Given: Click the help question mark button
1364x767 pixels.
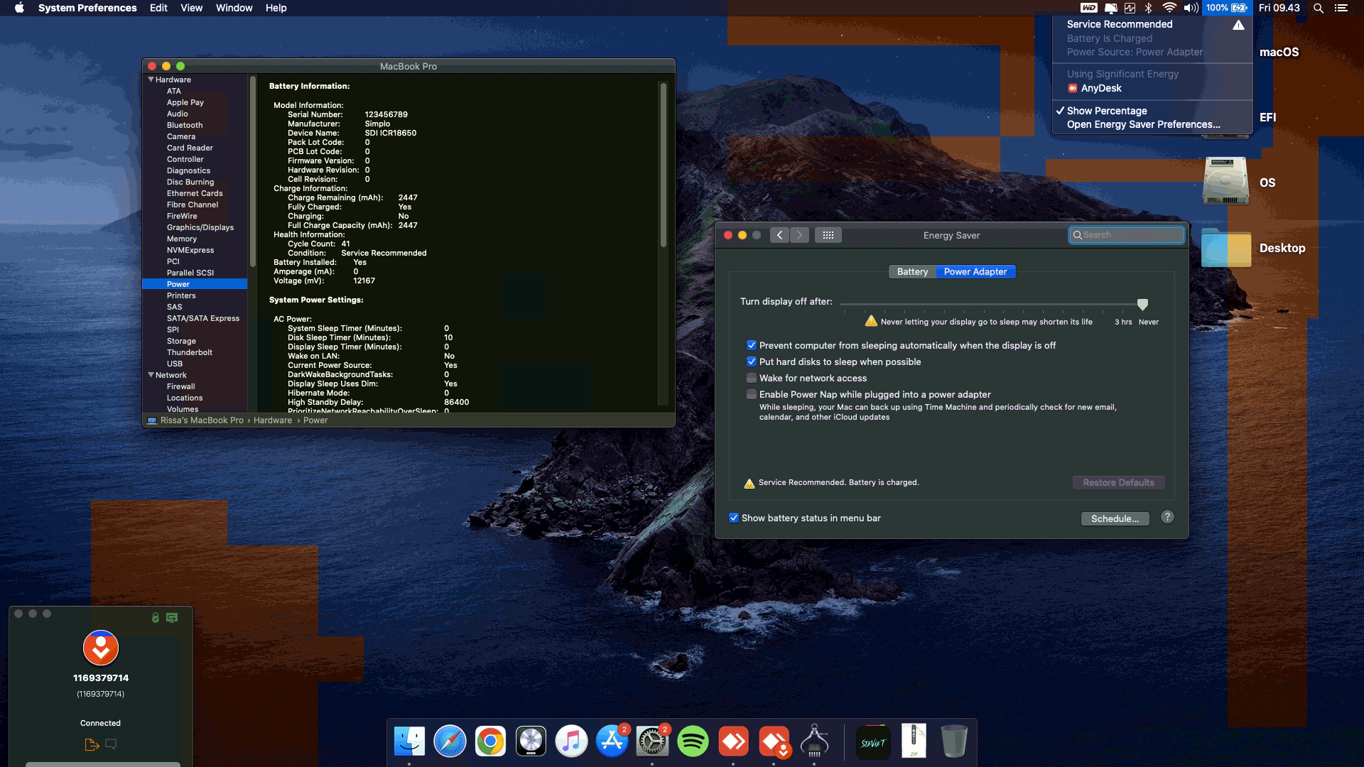Looking at the screenshot, I should (1167, 517).
